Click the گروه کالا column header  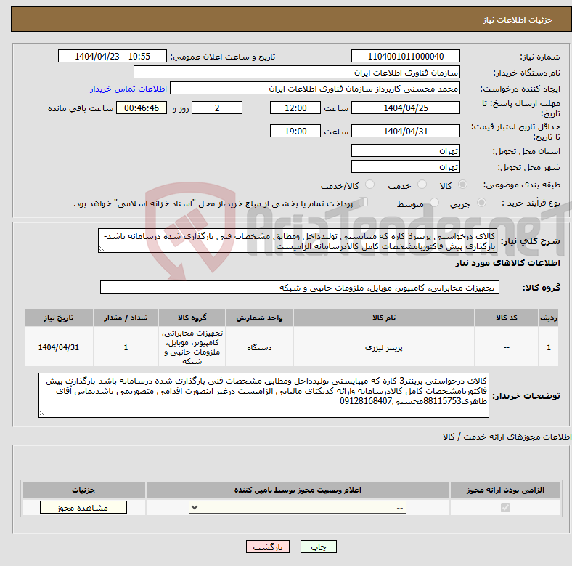[192, 318]
